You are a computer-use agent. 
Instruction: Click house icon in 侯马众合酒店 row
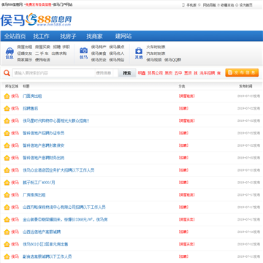tap(7, 170)
